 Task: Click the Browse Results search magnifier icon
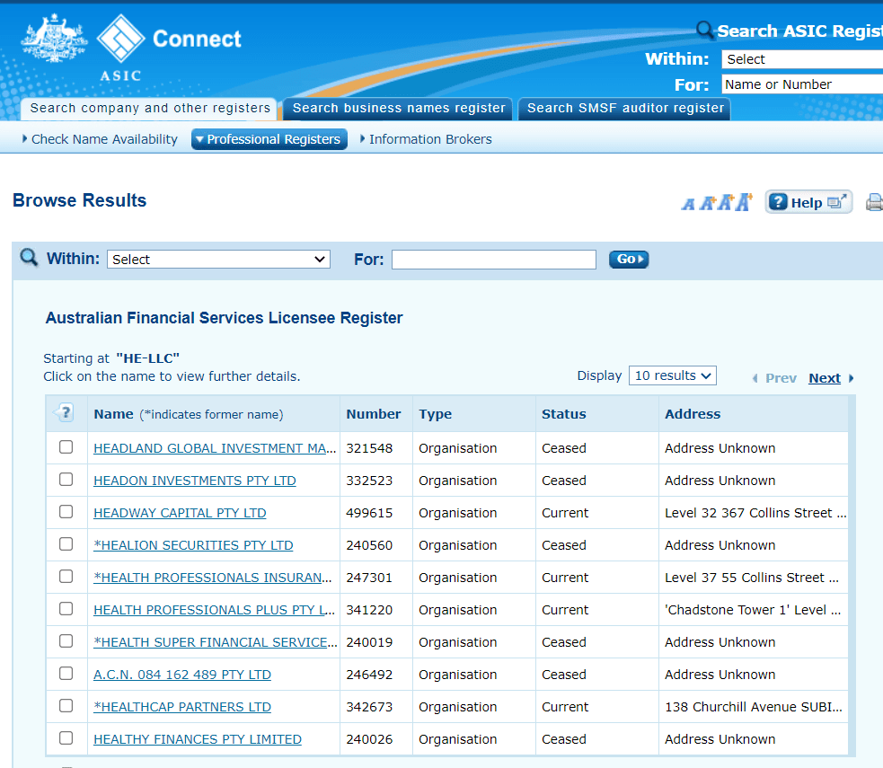[x=29, y=258]
